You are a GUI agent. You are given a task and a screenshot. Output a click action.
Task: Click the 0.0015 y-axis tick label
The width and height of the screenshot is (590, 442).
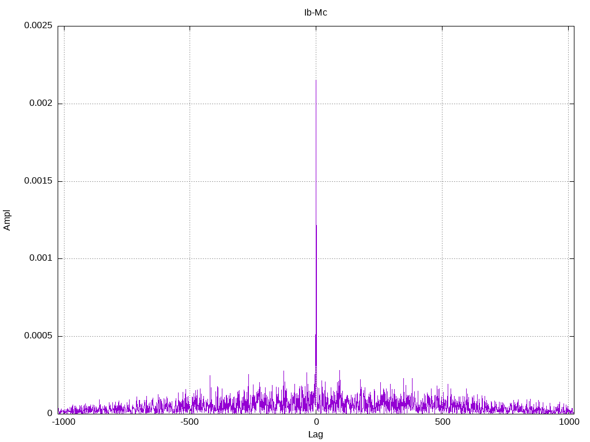(38, 181)
